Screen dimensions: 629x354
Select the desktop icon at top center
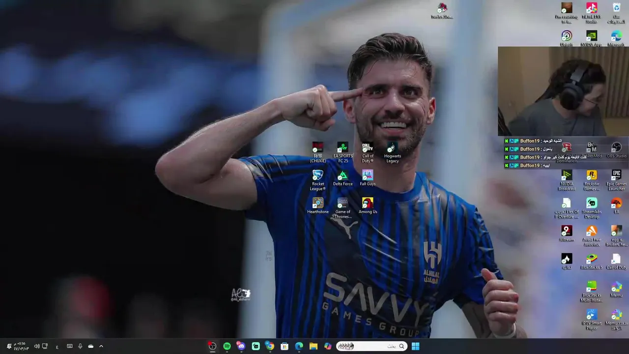pos(442,11)
